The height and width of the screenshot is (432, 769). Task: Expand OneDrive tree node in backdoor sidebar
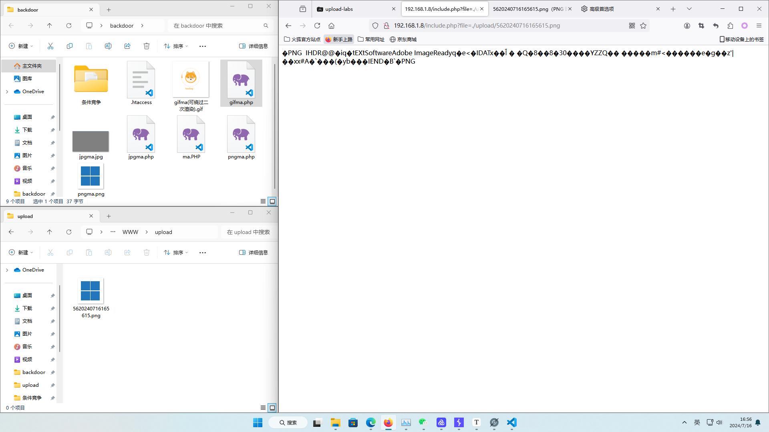click(7, 92)
